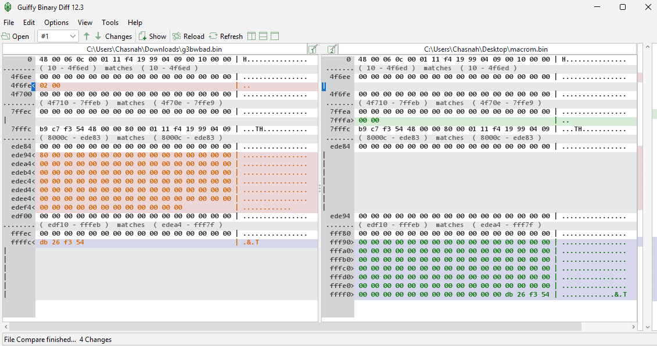Open the Tools menu

110,23
